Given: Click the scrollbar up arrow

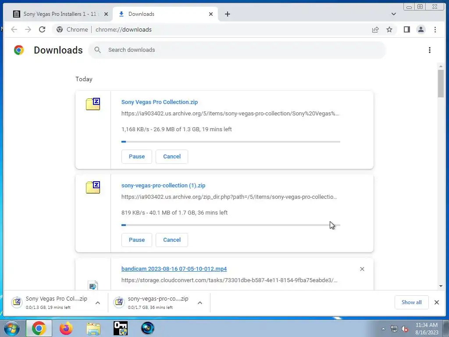Looking at the screenshot, I should 441,67.
